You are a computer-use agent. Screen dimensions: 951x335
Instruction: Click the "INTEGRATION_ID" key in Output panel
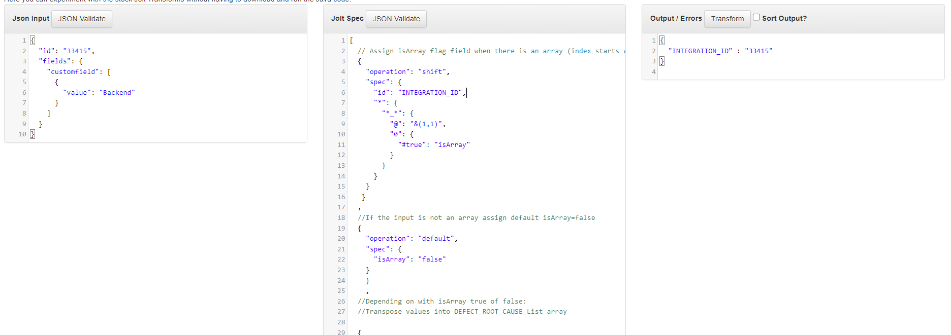(x=700, y=51)
